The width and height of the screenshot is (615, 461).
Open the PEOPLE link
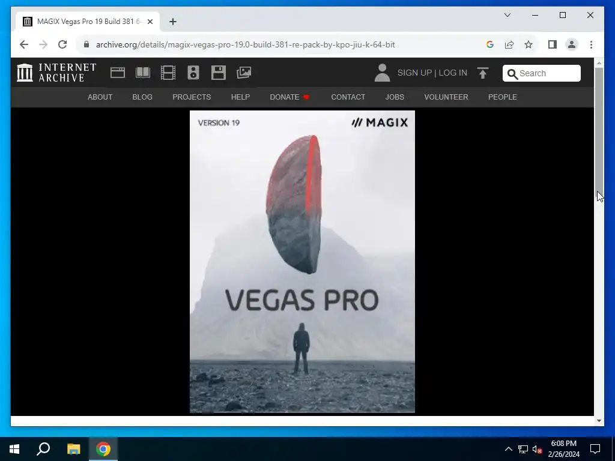503,97
